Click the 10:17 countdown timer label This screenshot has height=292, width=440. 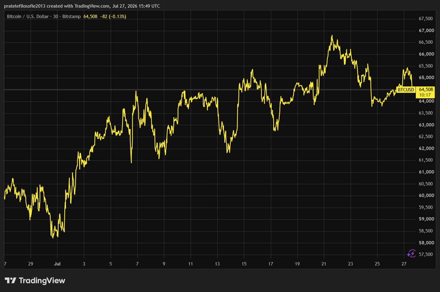425,95
